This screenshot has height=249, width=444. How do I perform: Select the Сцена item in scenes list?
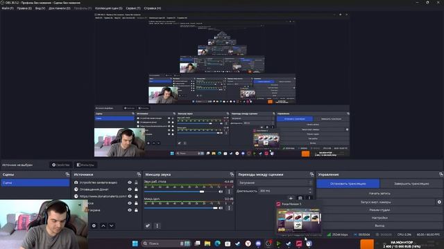[x=35, y=183]
